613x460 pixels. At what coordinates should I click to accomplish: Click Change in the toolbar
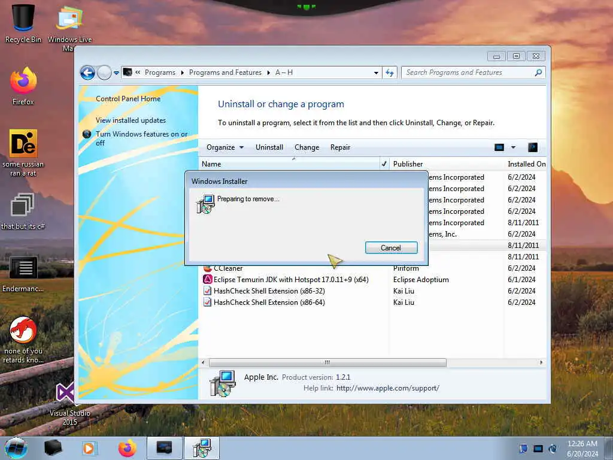click(x=307, y=147)
